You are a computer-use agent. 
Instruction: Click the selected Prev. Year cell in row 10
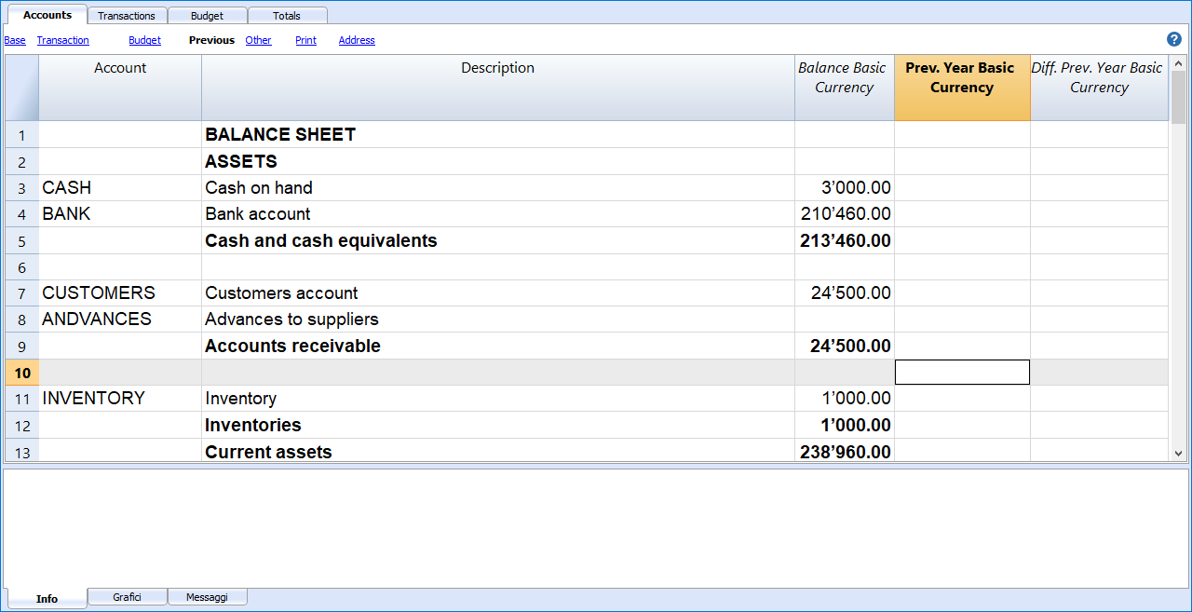(x=962, y=373)
